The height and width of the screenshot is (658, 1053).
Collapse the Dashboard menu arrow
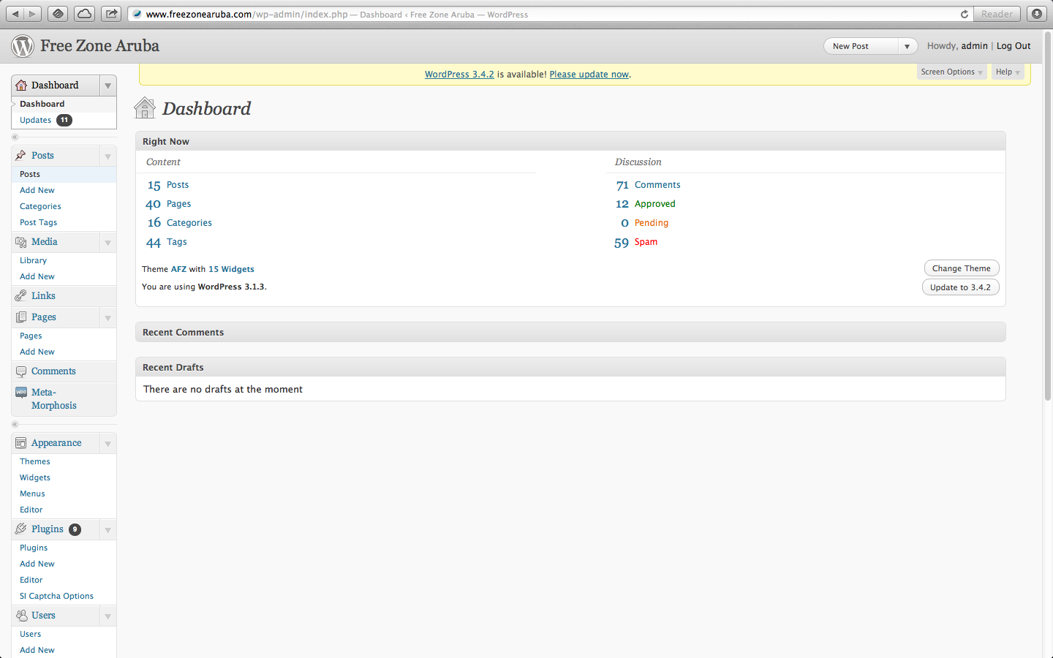click(108, 86)
